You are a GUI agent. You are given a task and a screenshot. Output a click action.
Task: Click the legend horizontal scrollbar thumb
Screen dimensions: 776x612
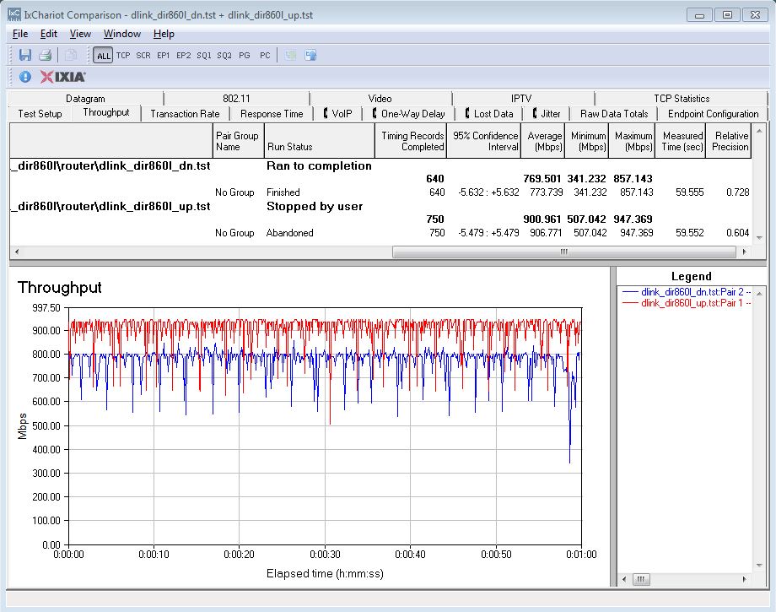coord(641,579)
